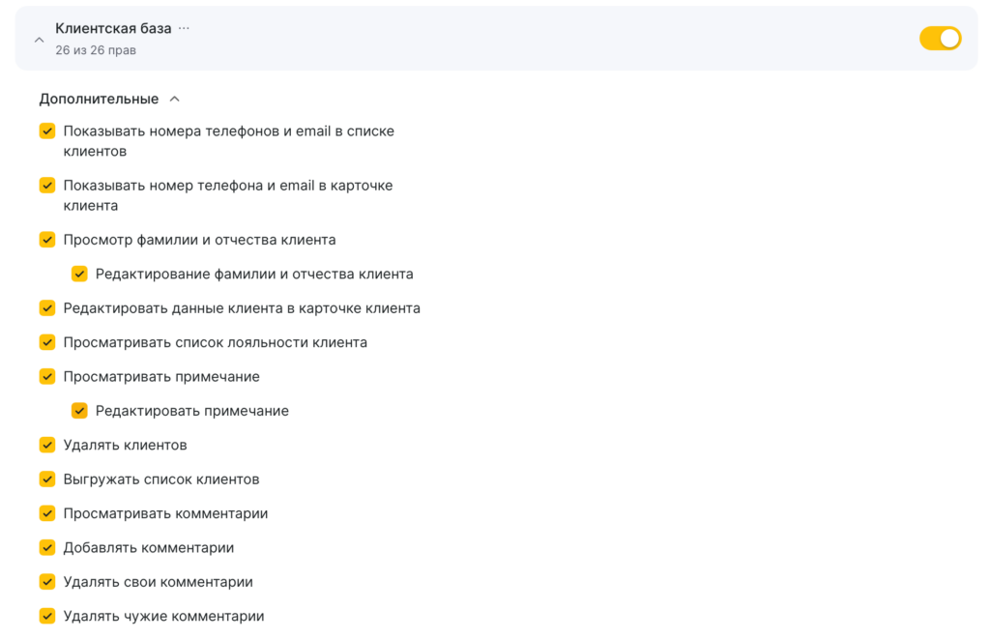Toggle the Удалять чужие комментарии checkbox
Screen dimensions: 990x639
tap(47, 616)
